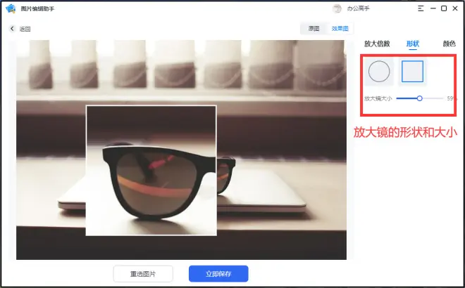
Task: Open the 颜色 tab
Action: click(x=449, y=44)
